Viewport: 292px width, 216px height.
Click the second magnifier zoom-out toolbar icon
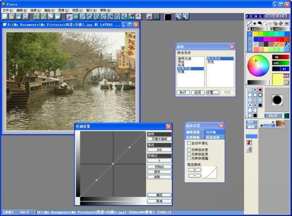coord(185,17)
